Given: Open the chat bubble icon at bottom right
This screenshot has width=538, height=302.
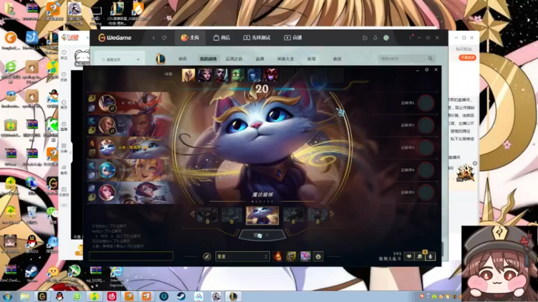Looking at the screenshot, I should (409, 256).
